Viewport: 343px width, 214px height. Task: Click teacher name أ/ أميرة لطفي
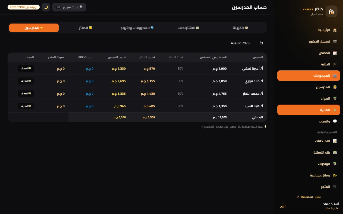252,69
